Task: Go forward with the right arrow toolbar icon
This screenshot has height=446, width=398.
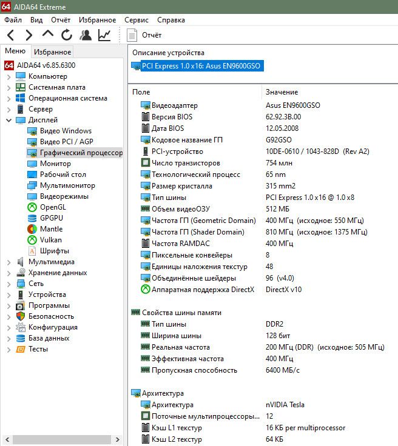Action: click(x=29, y=35)
